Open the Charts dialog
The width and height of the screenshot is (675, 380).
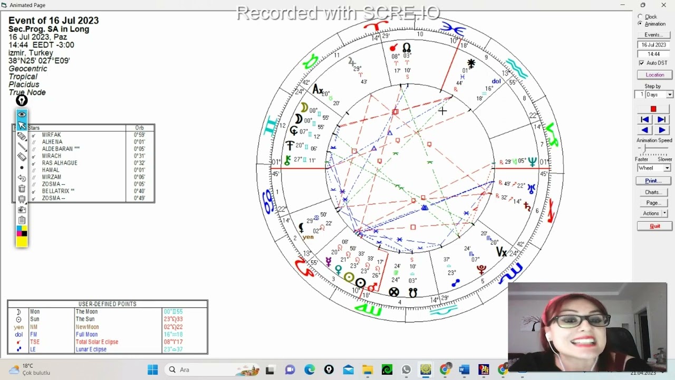click(653, 192)
